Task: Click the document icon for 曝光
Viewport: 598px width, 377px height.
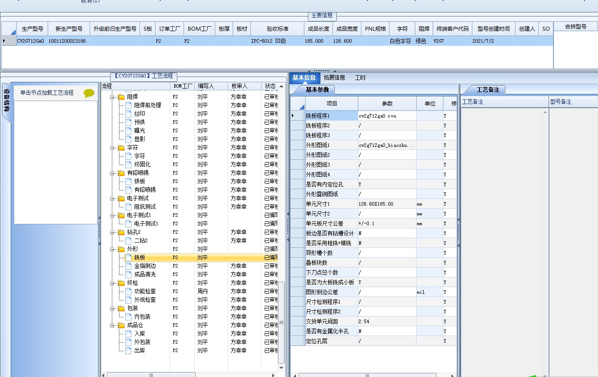Action: pyautogui.click(x=129, y=130)
